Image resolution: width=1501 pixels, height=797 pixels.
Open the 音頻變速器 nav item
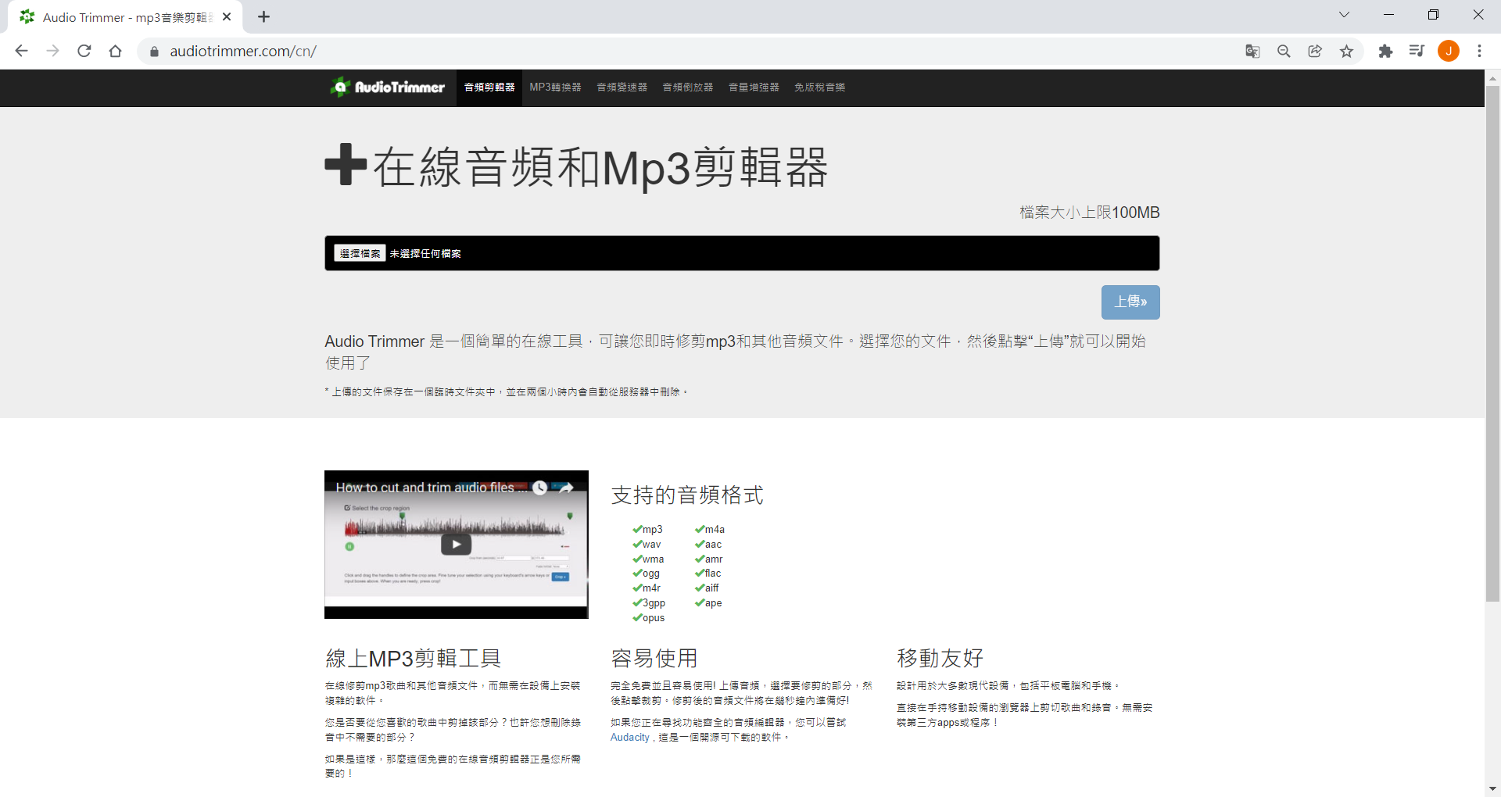coord(622,88)
